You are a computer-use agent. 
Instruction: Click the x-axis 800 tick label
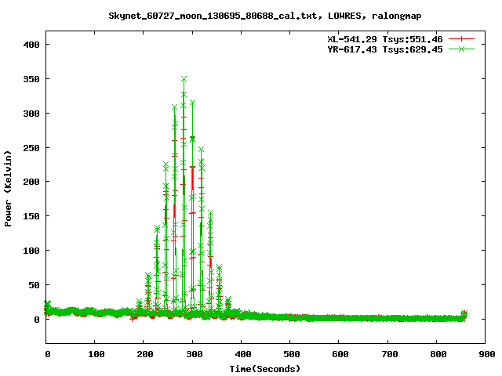tap(438, 354)
